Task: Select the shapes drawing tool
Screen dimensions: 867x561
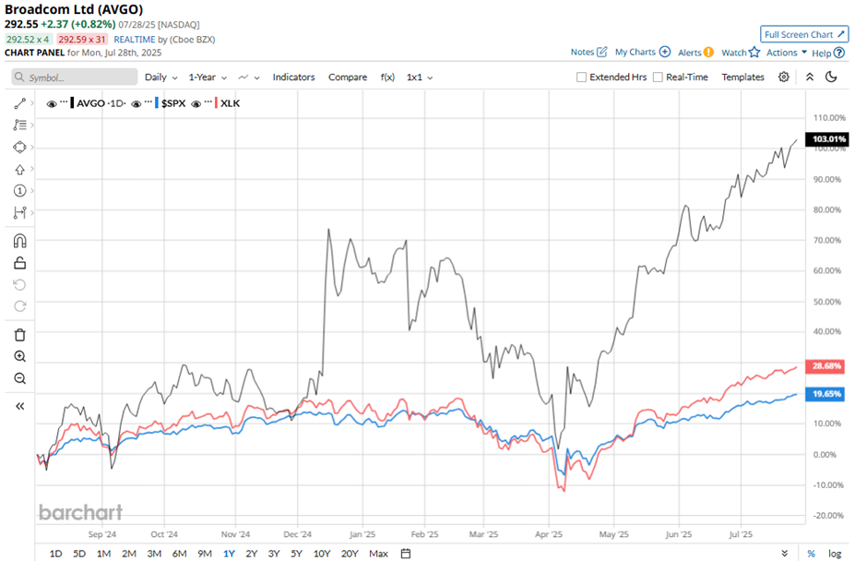Action: pyautogui.click(x=20, y=147)
